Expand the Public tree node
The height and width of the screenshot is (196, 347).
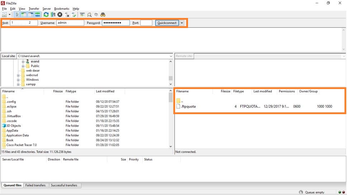tap(23, 66)
